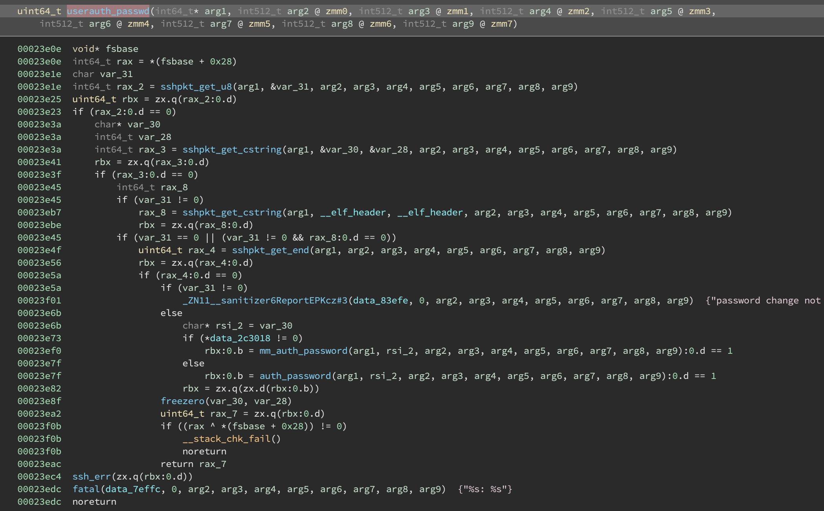Click the address 00023eac at return
The image size is (824, 511).
pos(39,464)
